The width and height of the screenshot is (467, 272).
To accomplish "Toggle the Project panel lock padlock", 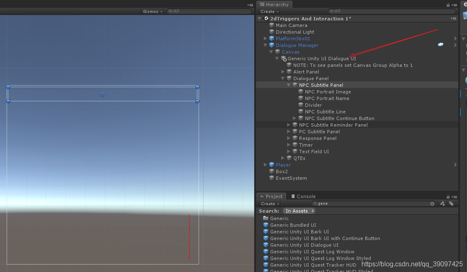I will tap(447, 196).
